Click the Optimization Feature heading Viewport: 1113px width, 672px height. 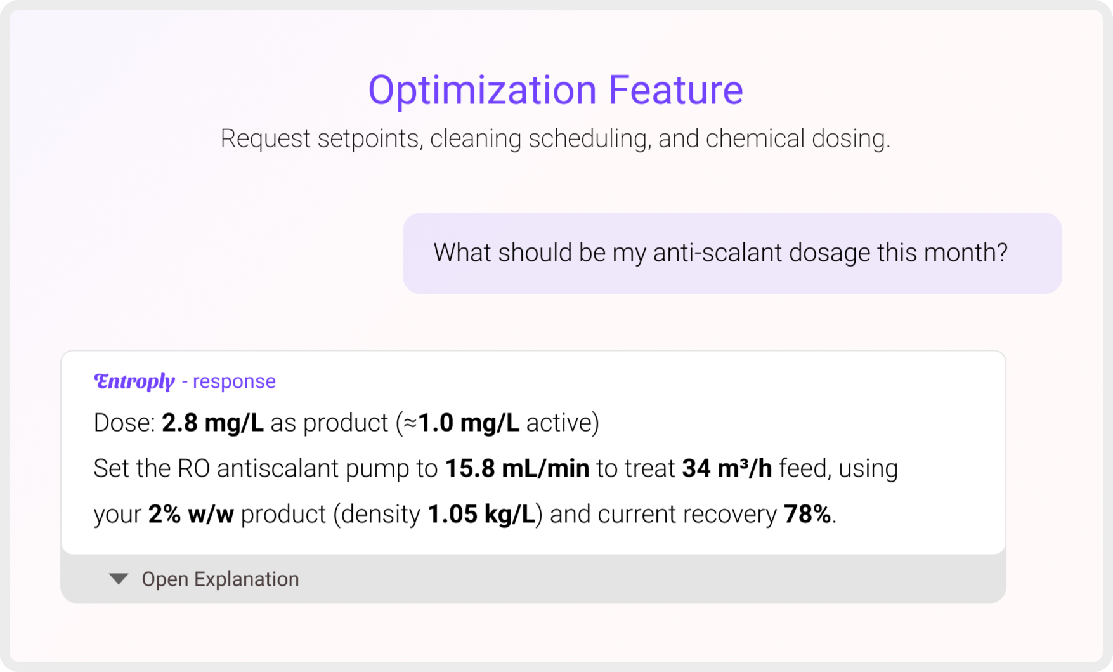555,89
